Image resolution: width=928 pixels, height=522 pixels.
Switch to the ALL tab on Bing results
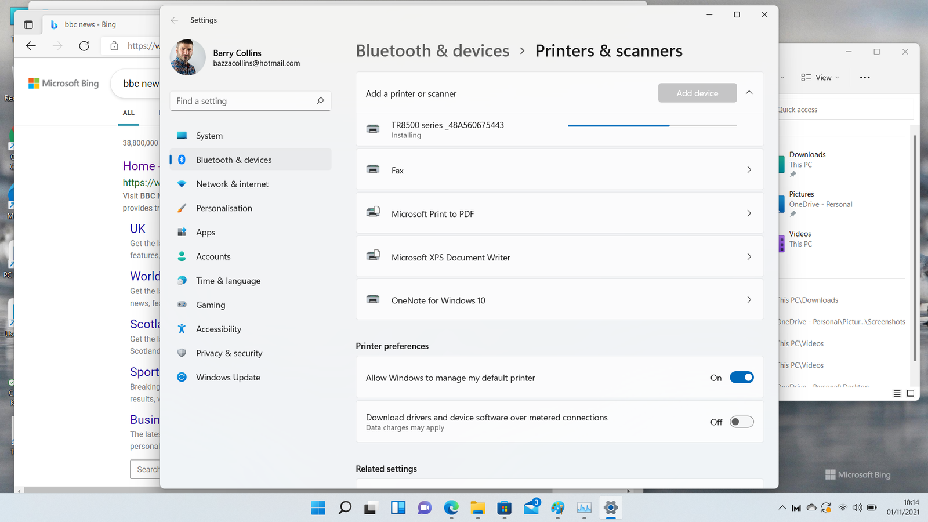click(x=128, y=113)
